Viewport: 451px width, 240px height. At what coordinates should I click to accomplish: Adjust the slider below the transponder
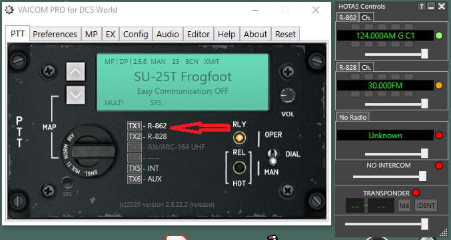[x=386, y=224]
